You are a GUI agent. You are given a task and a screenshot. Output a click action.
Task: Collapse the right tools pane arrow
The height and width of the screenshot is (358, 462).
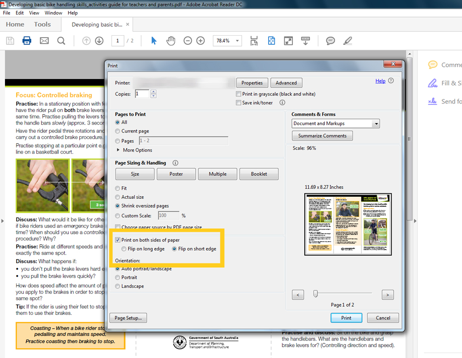(x=415, y=221)
